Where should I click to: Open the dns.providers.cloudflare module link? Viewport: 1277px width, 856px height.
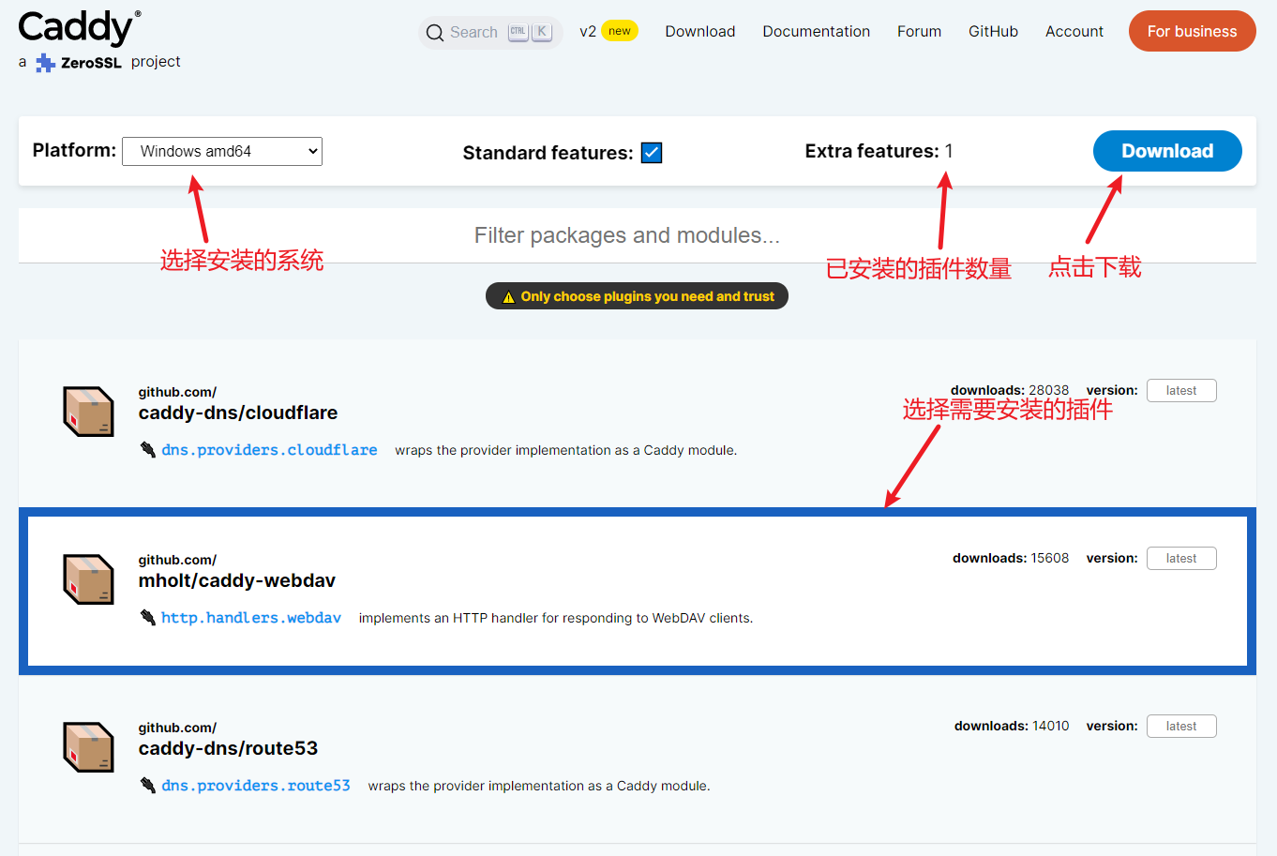(x=269, y=450)
